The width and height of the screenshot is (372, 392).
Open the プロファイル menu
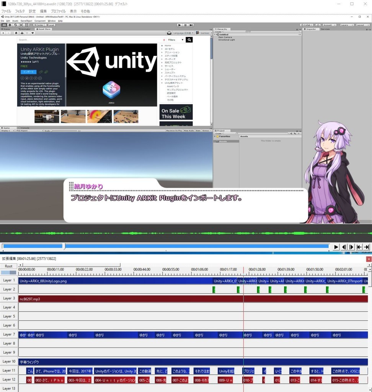(x=58, y=11)
